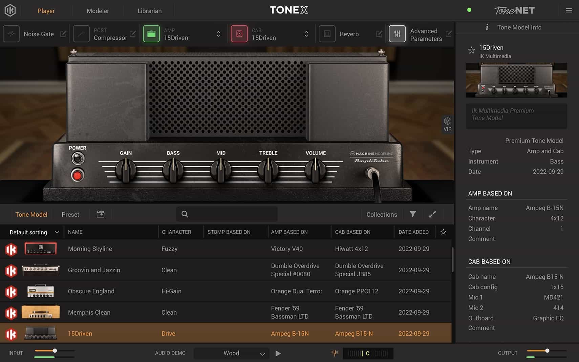The width and height of the screenshot is (579, 362).
Task: Click the 15Driven row amp thumbnail
Action: coord(41,333)
